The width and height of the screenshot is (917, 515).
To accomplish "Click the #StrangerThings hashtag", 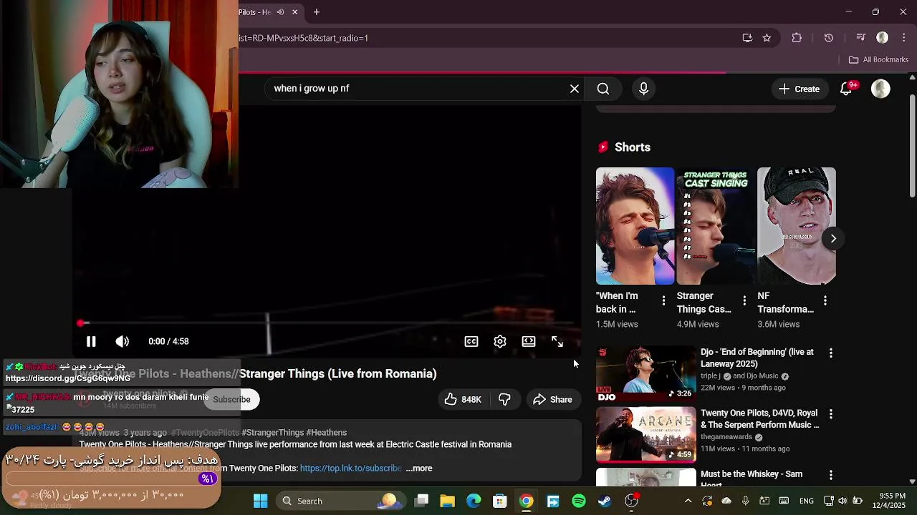I will tap(273, 433).
